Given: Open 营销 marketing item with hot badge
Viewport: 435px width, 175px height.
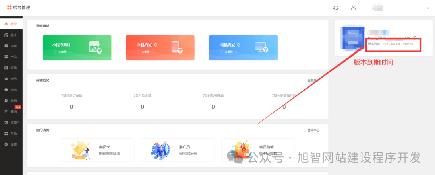Looking at the screenshot, I should [x=11, y=111].
